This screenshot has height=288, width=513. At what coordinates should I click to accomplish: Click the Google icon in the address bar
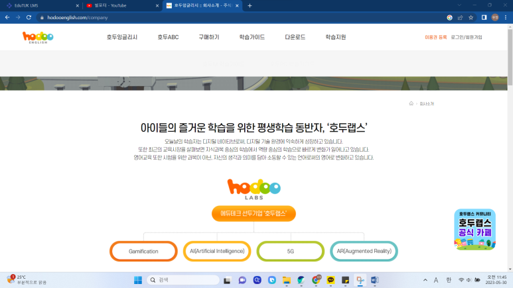449,18
